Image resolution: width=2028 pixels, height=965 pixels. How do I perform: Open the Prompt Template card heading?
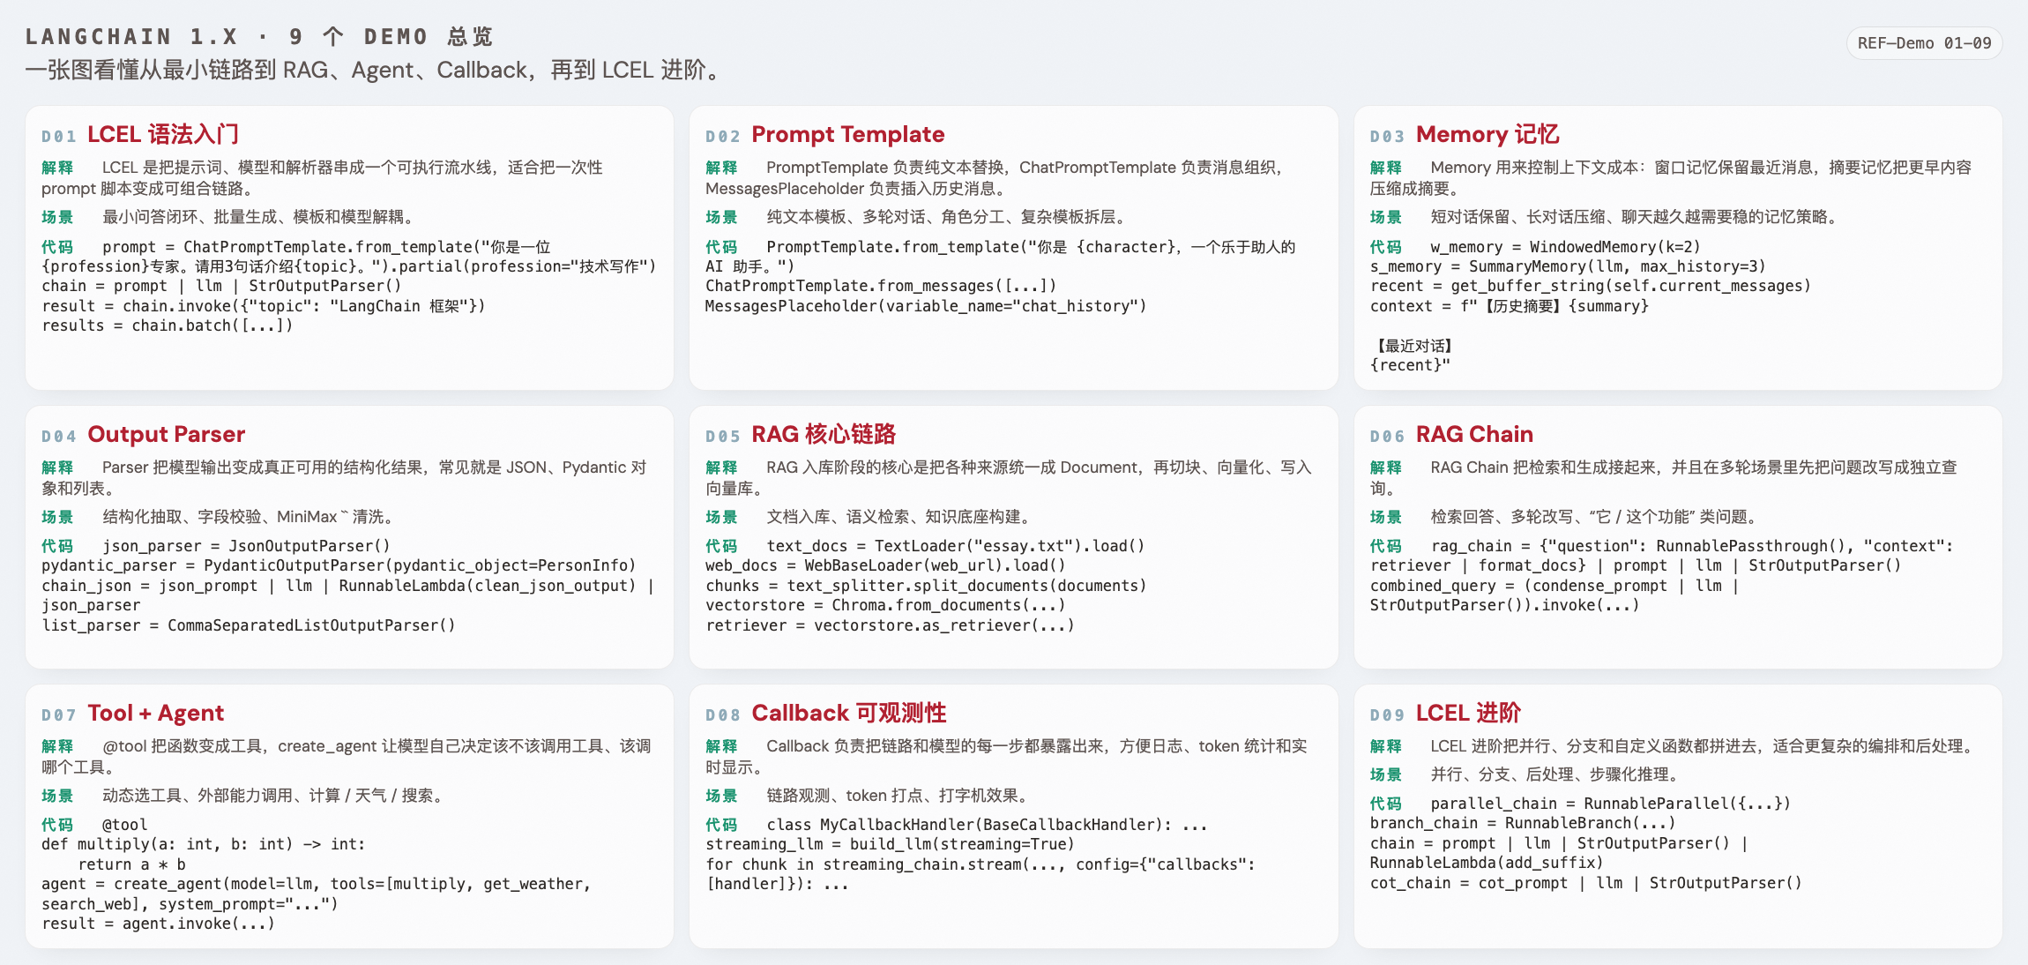tap(847, 134)
